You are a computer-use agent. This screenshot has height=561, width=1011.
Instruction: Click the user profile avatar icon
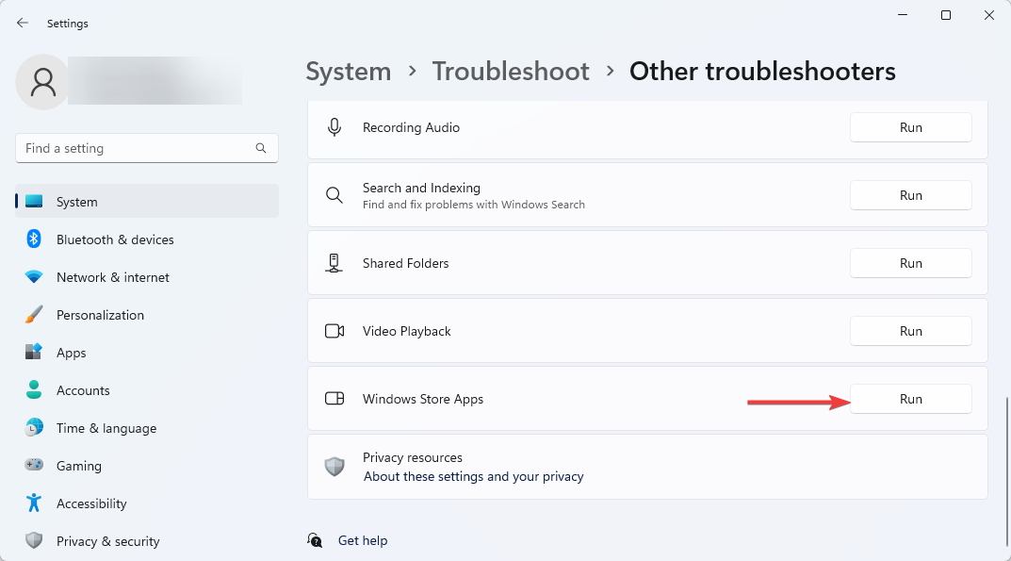42,82
